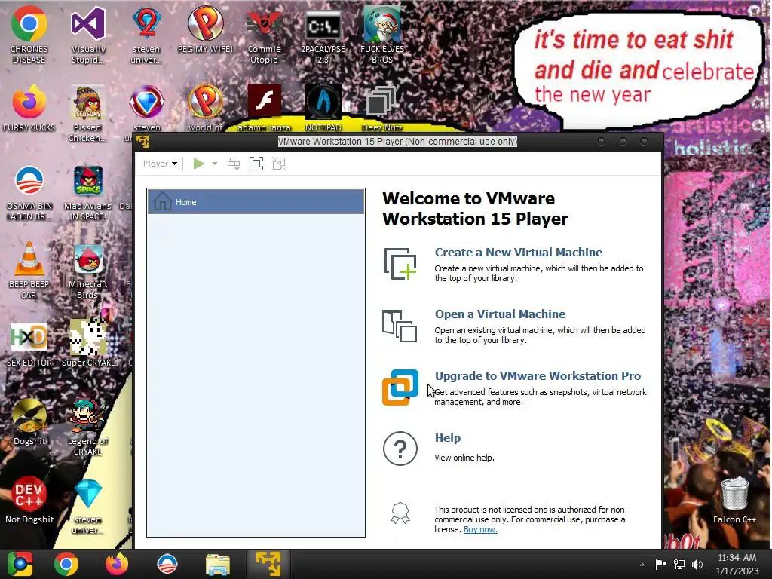Screen dimensions: 772x579
Task: Click the Action Center flag tray icon
Action: pos(660,565)
